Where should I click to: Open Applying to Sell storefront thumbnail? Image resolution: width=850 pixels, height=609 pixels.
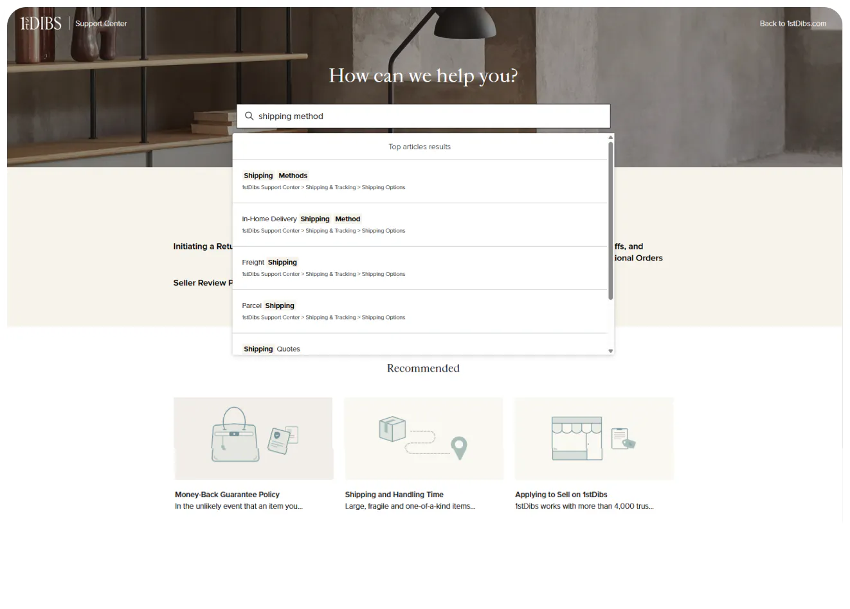click(594, 439)
